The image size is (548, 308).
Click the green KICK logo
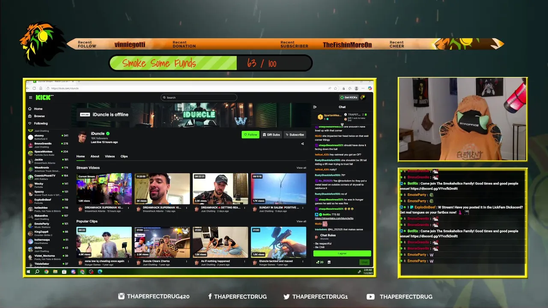coord(44,98)
